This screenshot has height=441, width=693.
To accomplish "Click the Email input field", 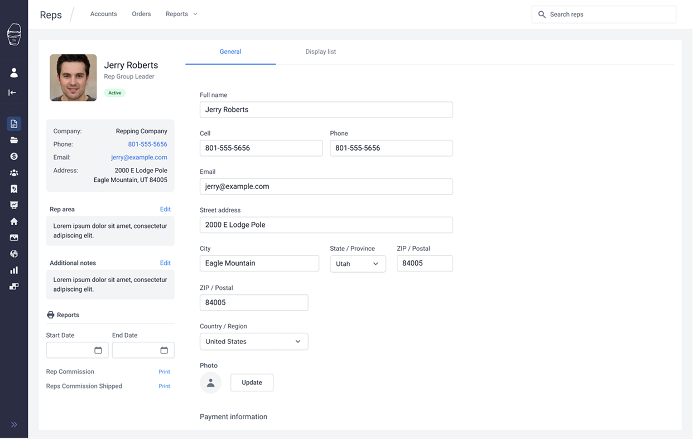I will [326, 187].
